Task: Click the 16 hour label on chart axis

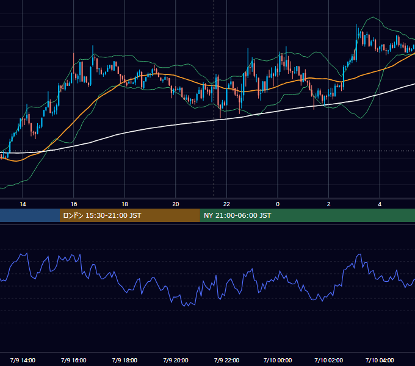Action: tap(74, 204)
